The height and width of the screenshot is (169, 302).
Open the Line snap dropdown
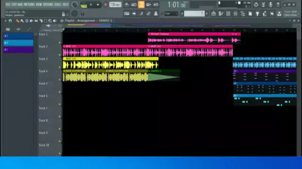click(x=171, y=14)
